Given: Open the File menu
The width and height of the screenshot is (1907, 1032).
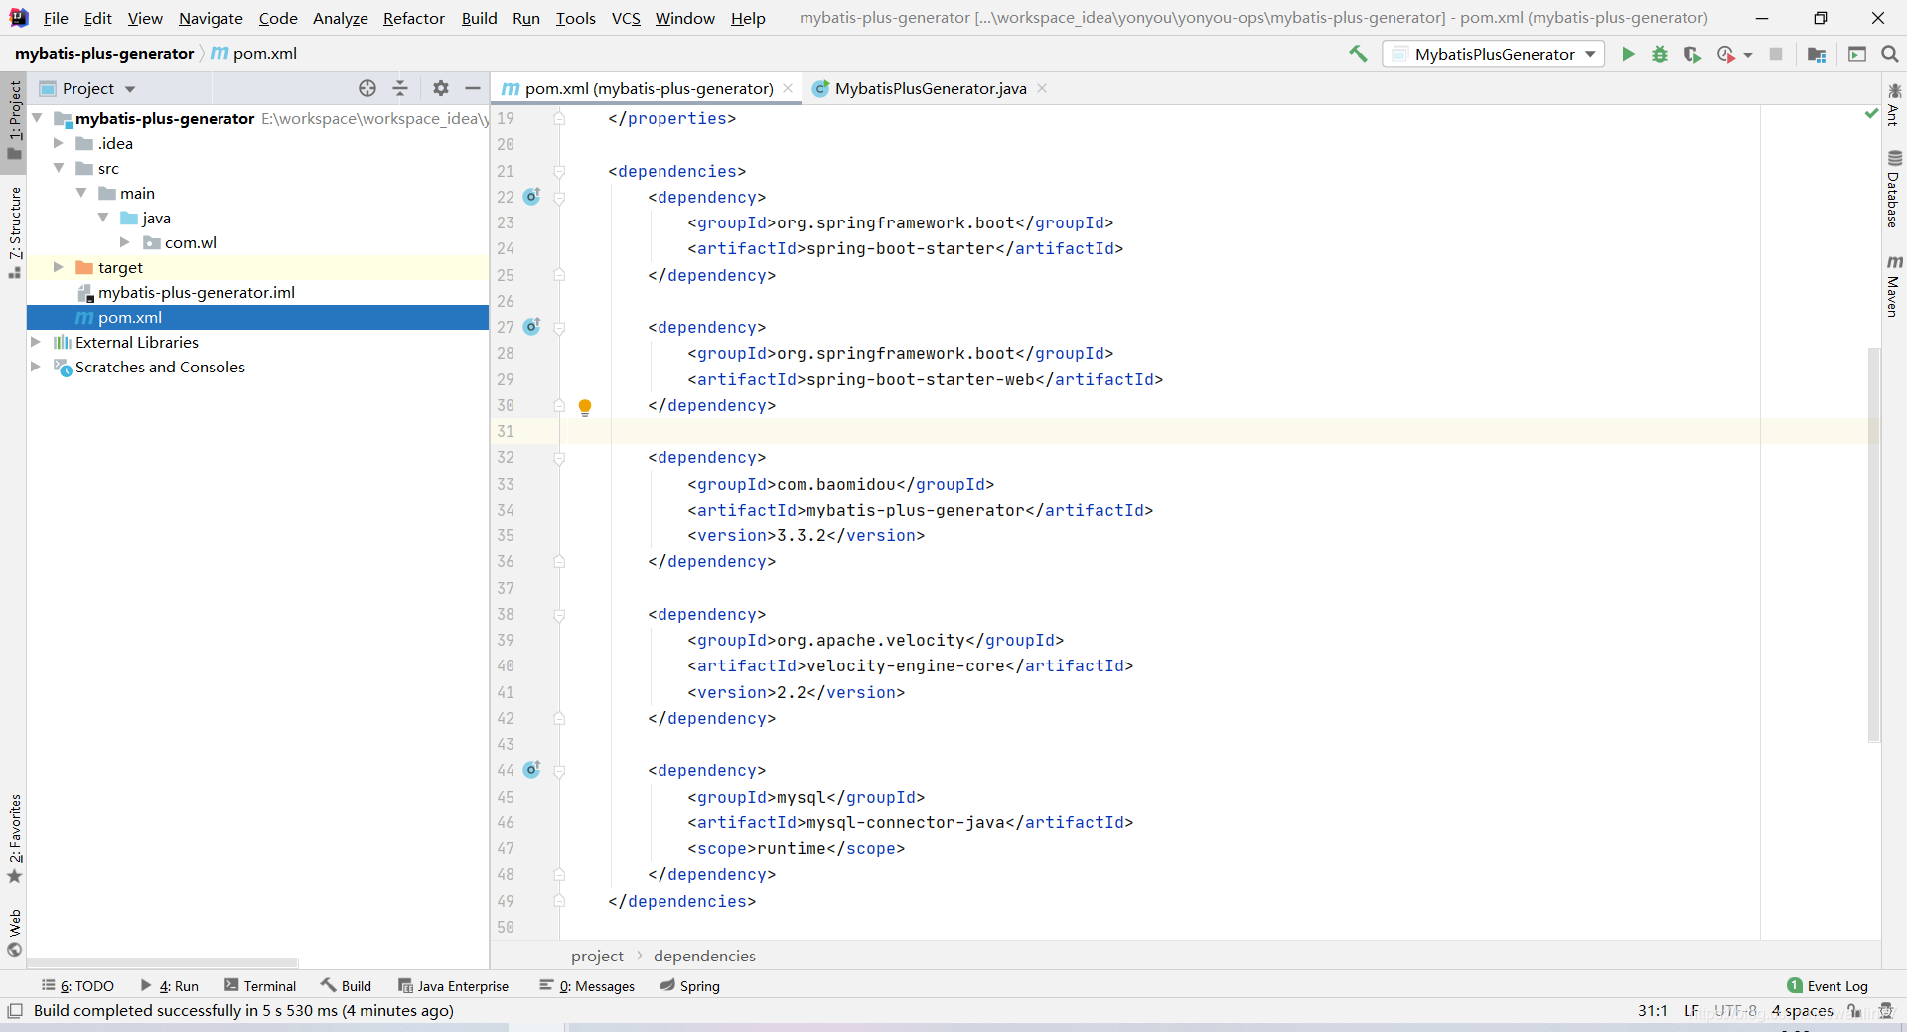Looking at the screenshot, I should tap(56, 18).
